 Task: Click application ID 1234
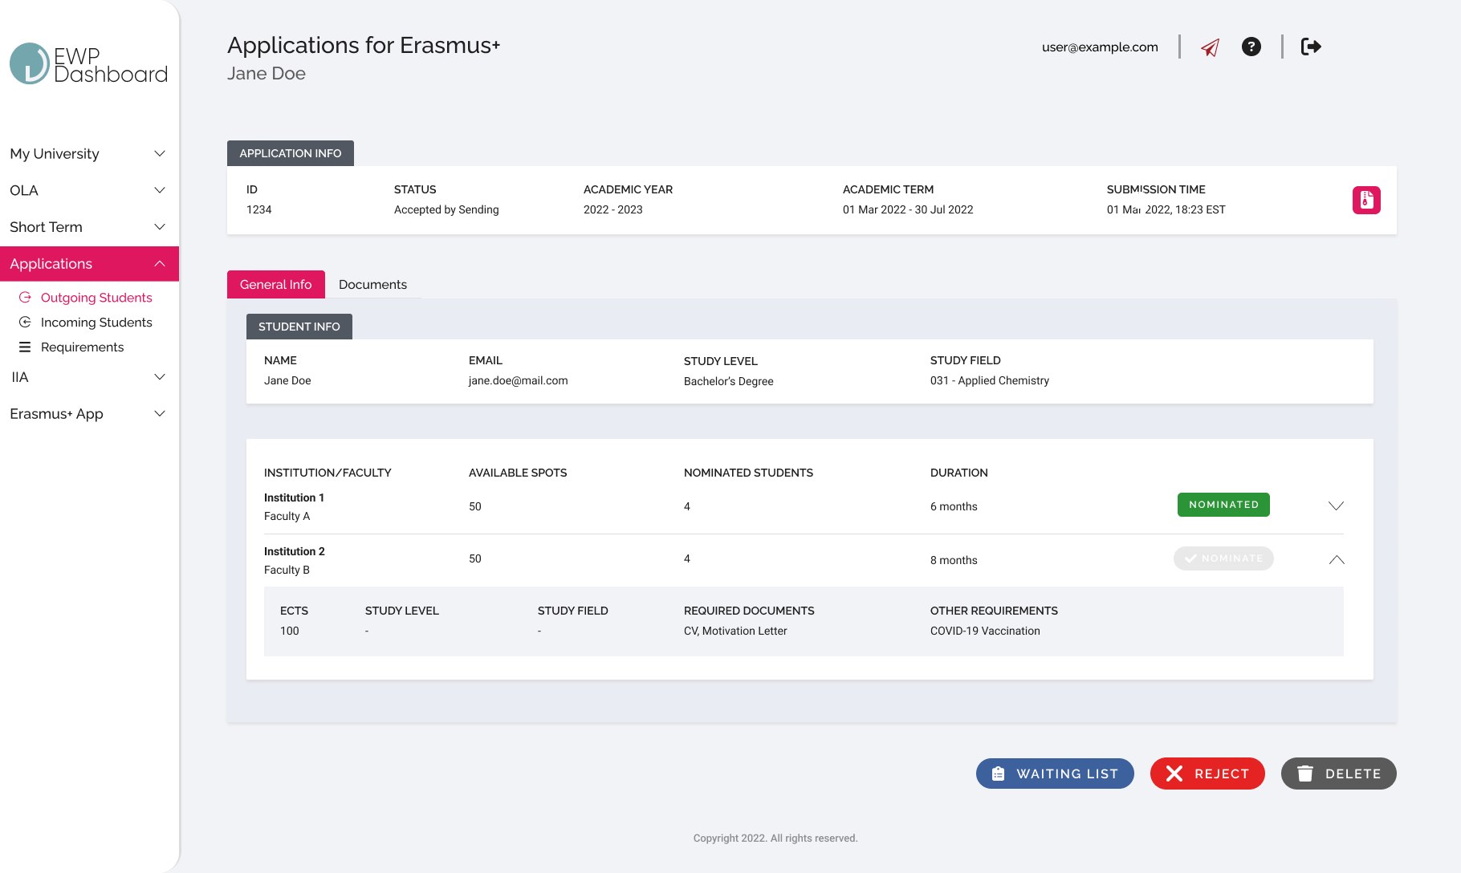pos(258,209)
